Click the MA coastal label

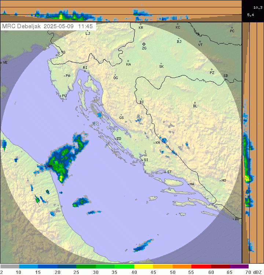click(x=192, y=184)
